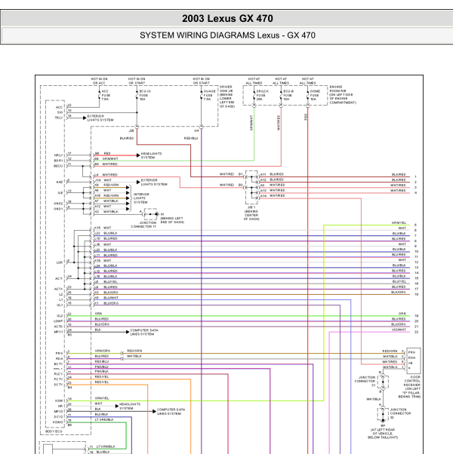453x454 pixels.
Task: Click the 'DOOR CONTROL RECEIVER' label
Action: (x=411, y=381)
